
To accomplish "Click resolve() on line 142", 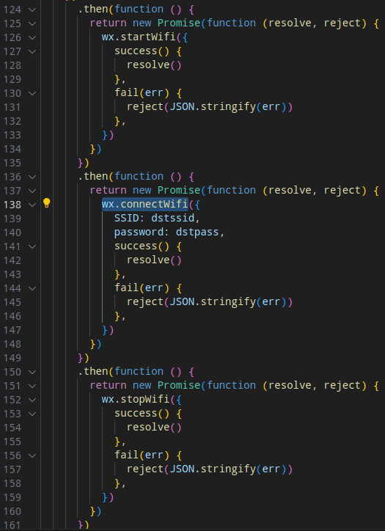I will point(154,260).
